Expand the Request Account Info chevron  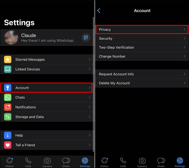coord(184,74)
